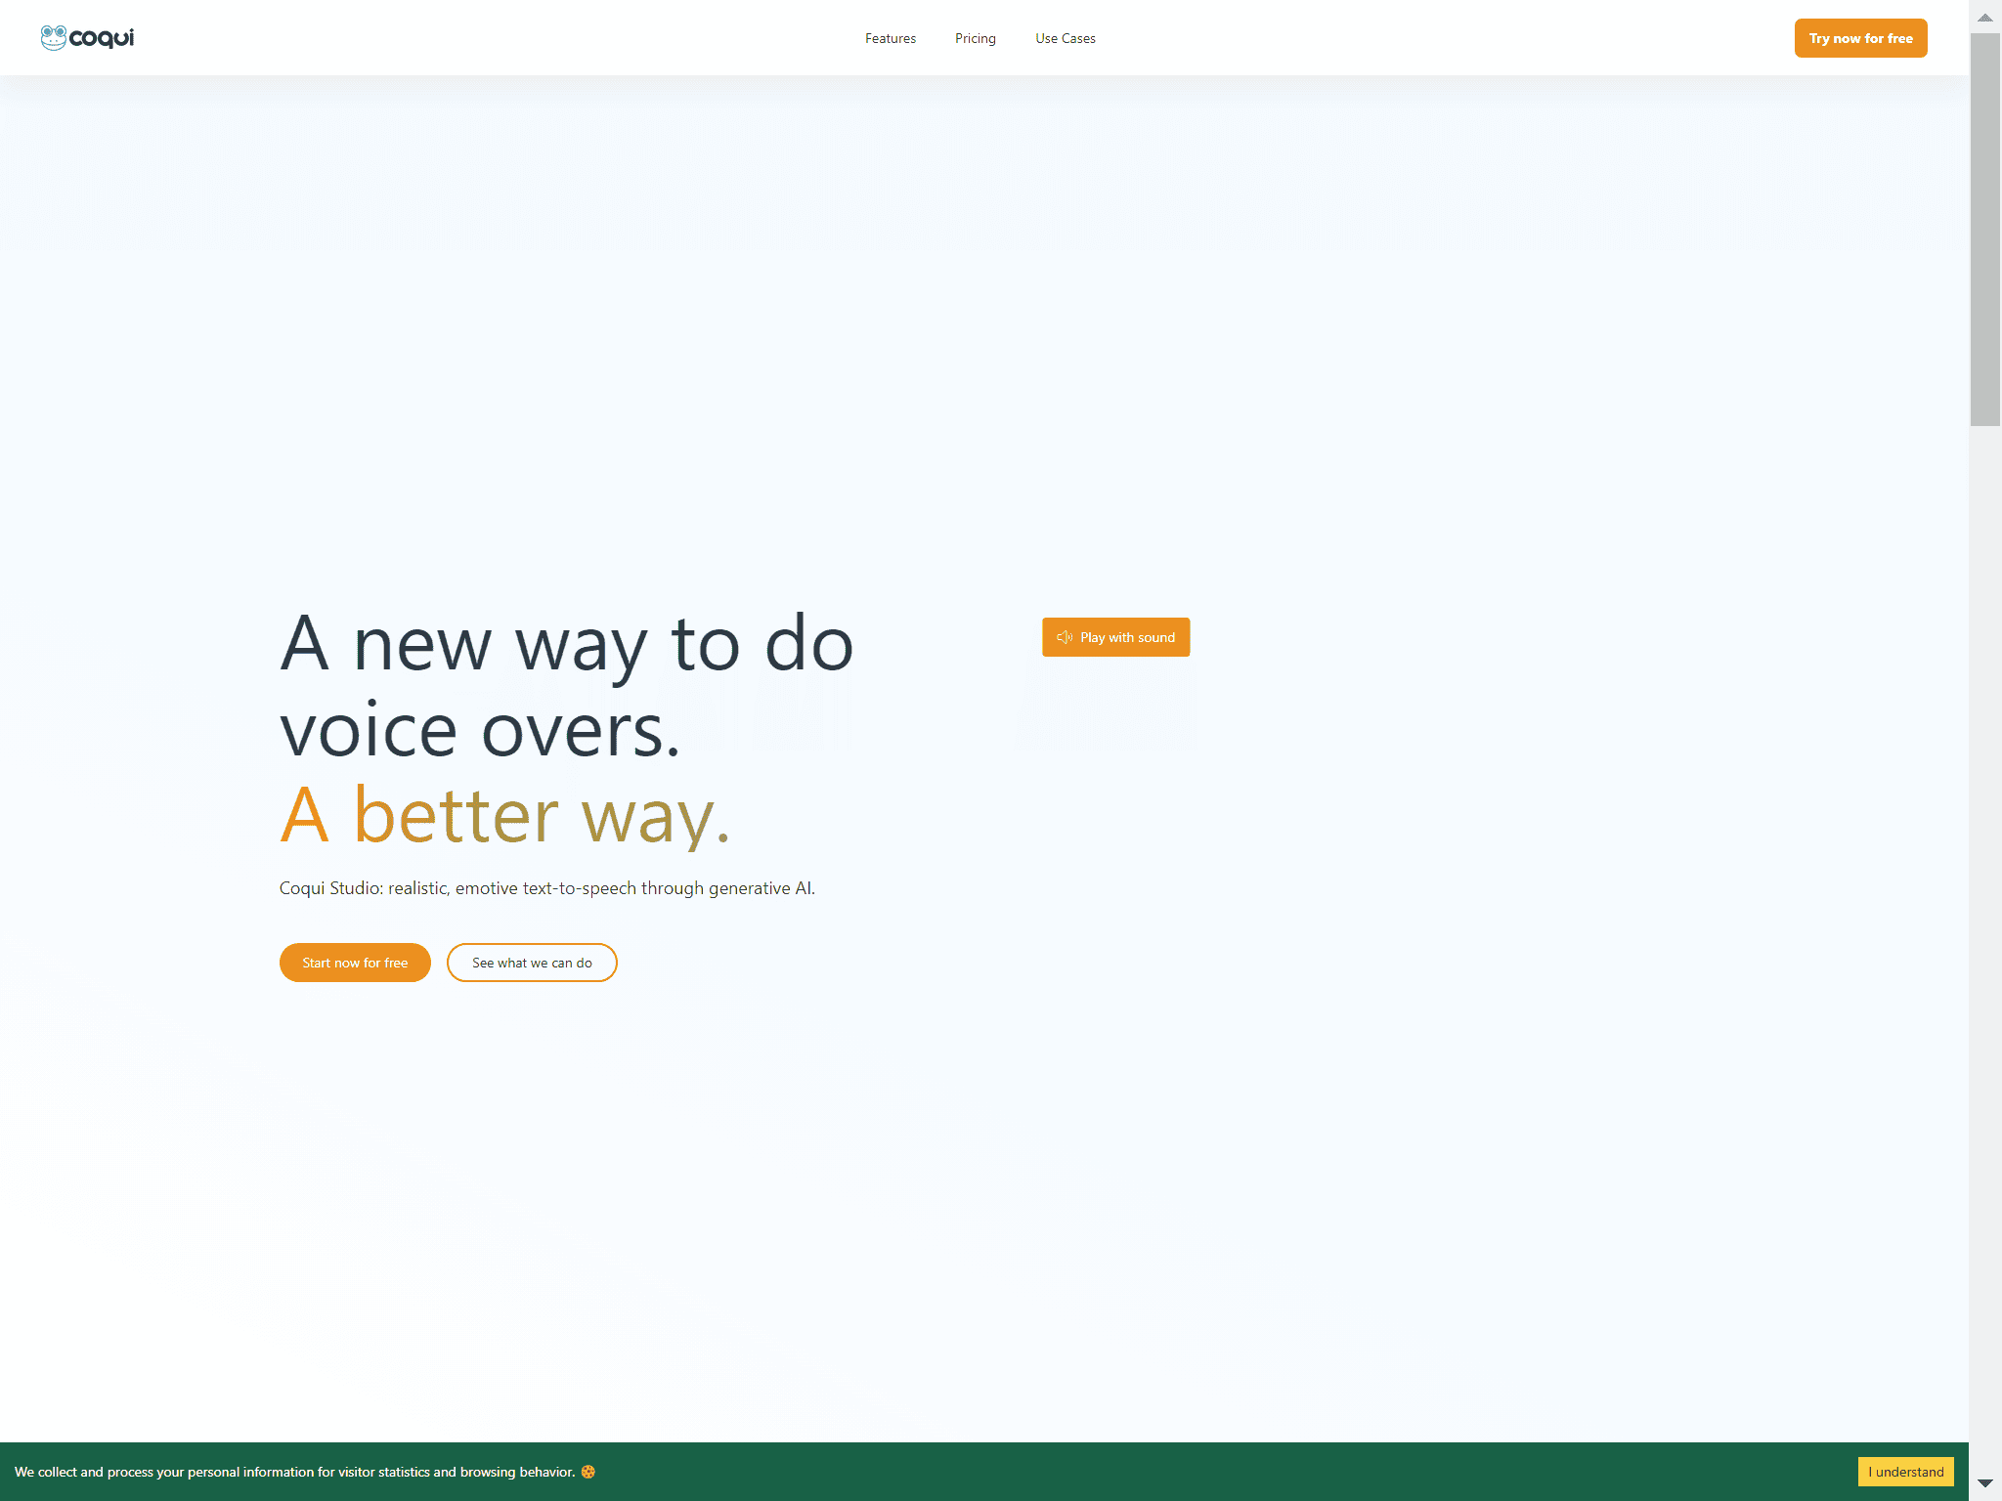Dismiss cookie banner with I understand
Image resolution: width=2002 pixels, height=1501 pixels.
pos(1905,1472)
